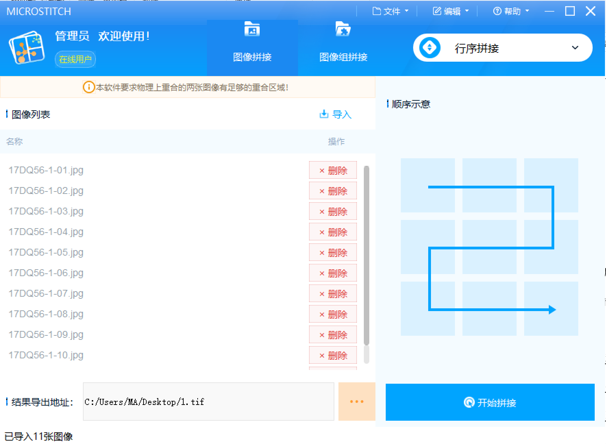
Task: Delete 17DQ56-1-05.jpg from the list
Action: pos(333,252)
